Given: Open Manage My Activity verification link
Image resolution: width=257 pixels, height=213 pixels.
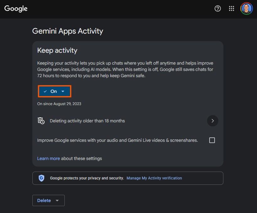Looking at the screenshot, I should [154, 178].
